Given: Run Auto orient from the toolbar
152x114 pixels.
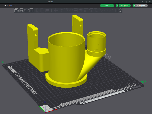Looking at the screenshot, I should pos(27,10).
